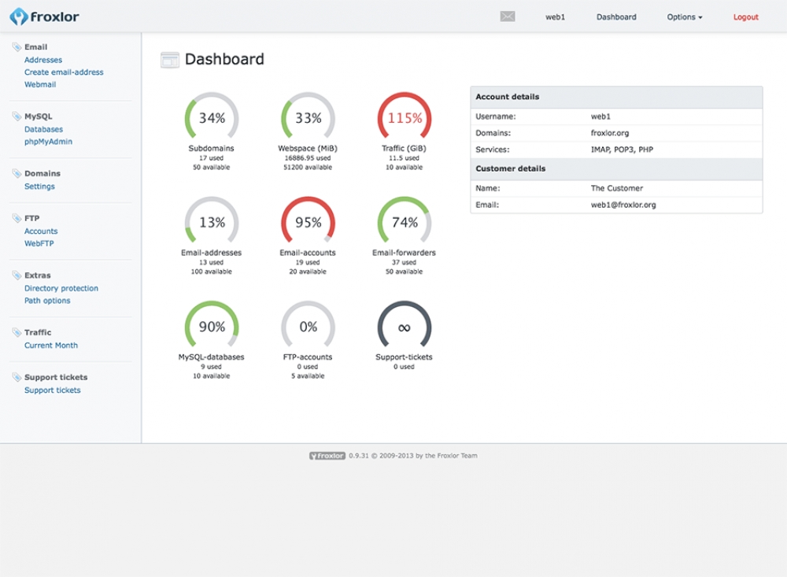Click the tag icon beside Domains section
The image size is (787, 577).
pyautogui.click(x=17, y=173)
